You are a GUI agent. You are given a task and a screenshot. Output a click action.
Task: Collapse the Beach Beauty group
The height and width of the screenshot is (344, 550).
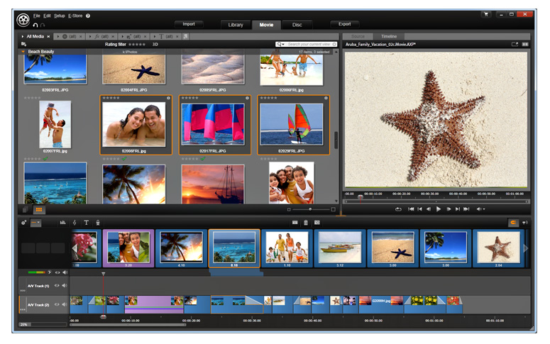(x=23, y=52)
